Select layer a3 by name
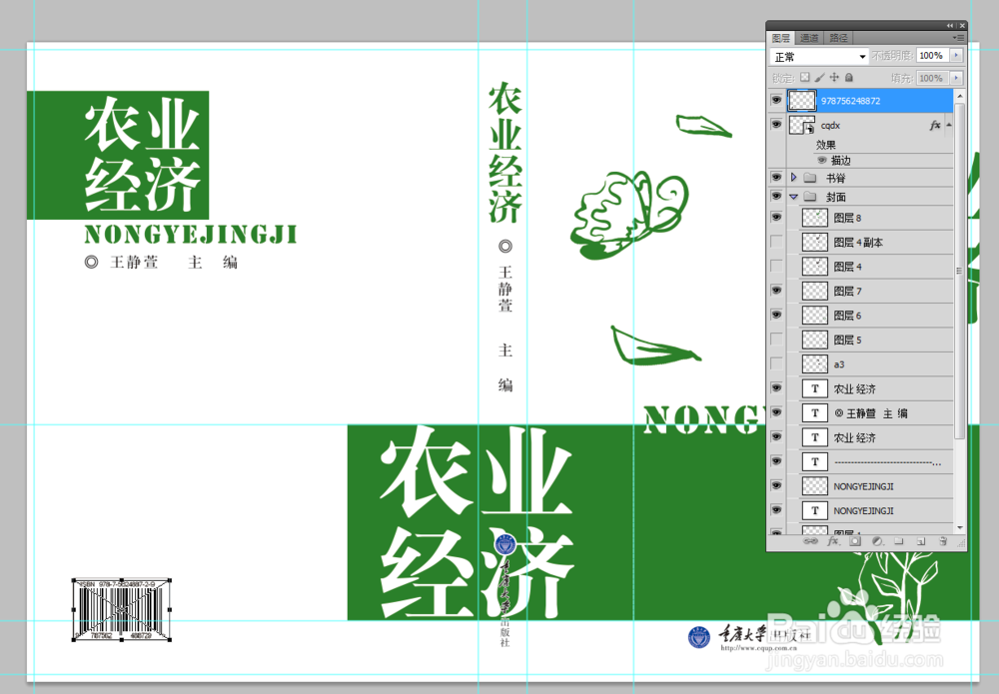 839,364
